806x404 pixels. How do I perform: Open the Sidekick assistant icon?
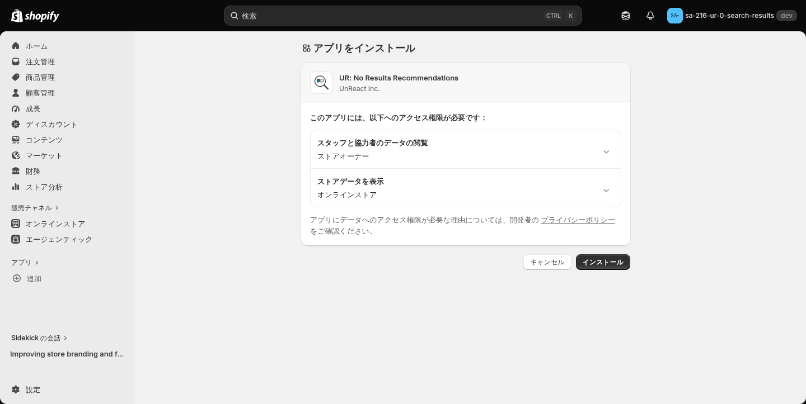626,16
